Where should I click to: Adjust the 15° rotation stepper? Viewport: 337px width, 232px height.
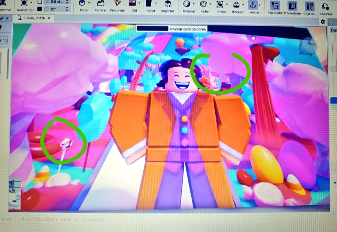pos(67,9)
